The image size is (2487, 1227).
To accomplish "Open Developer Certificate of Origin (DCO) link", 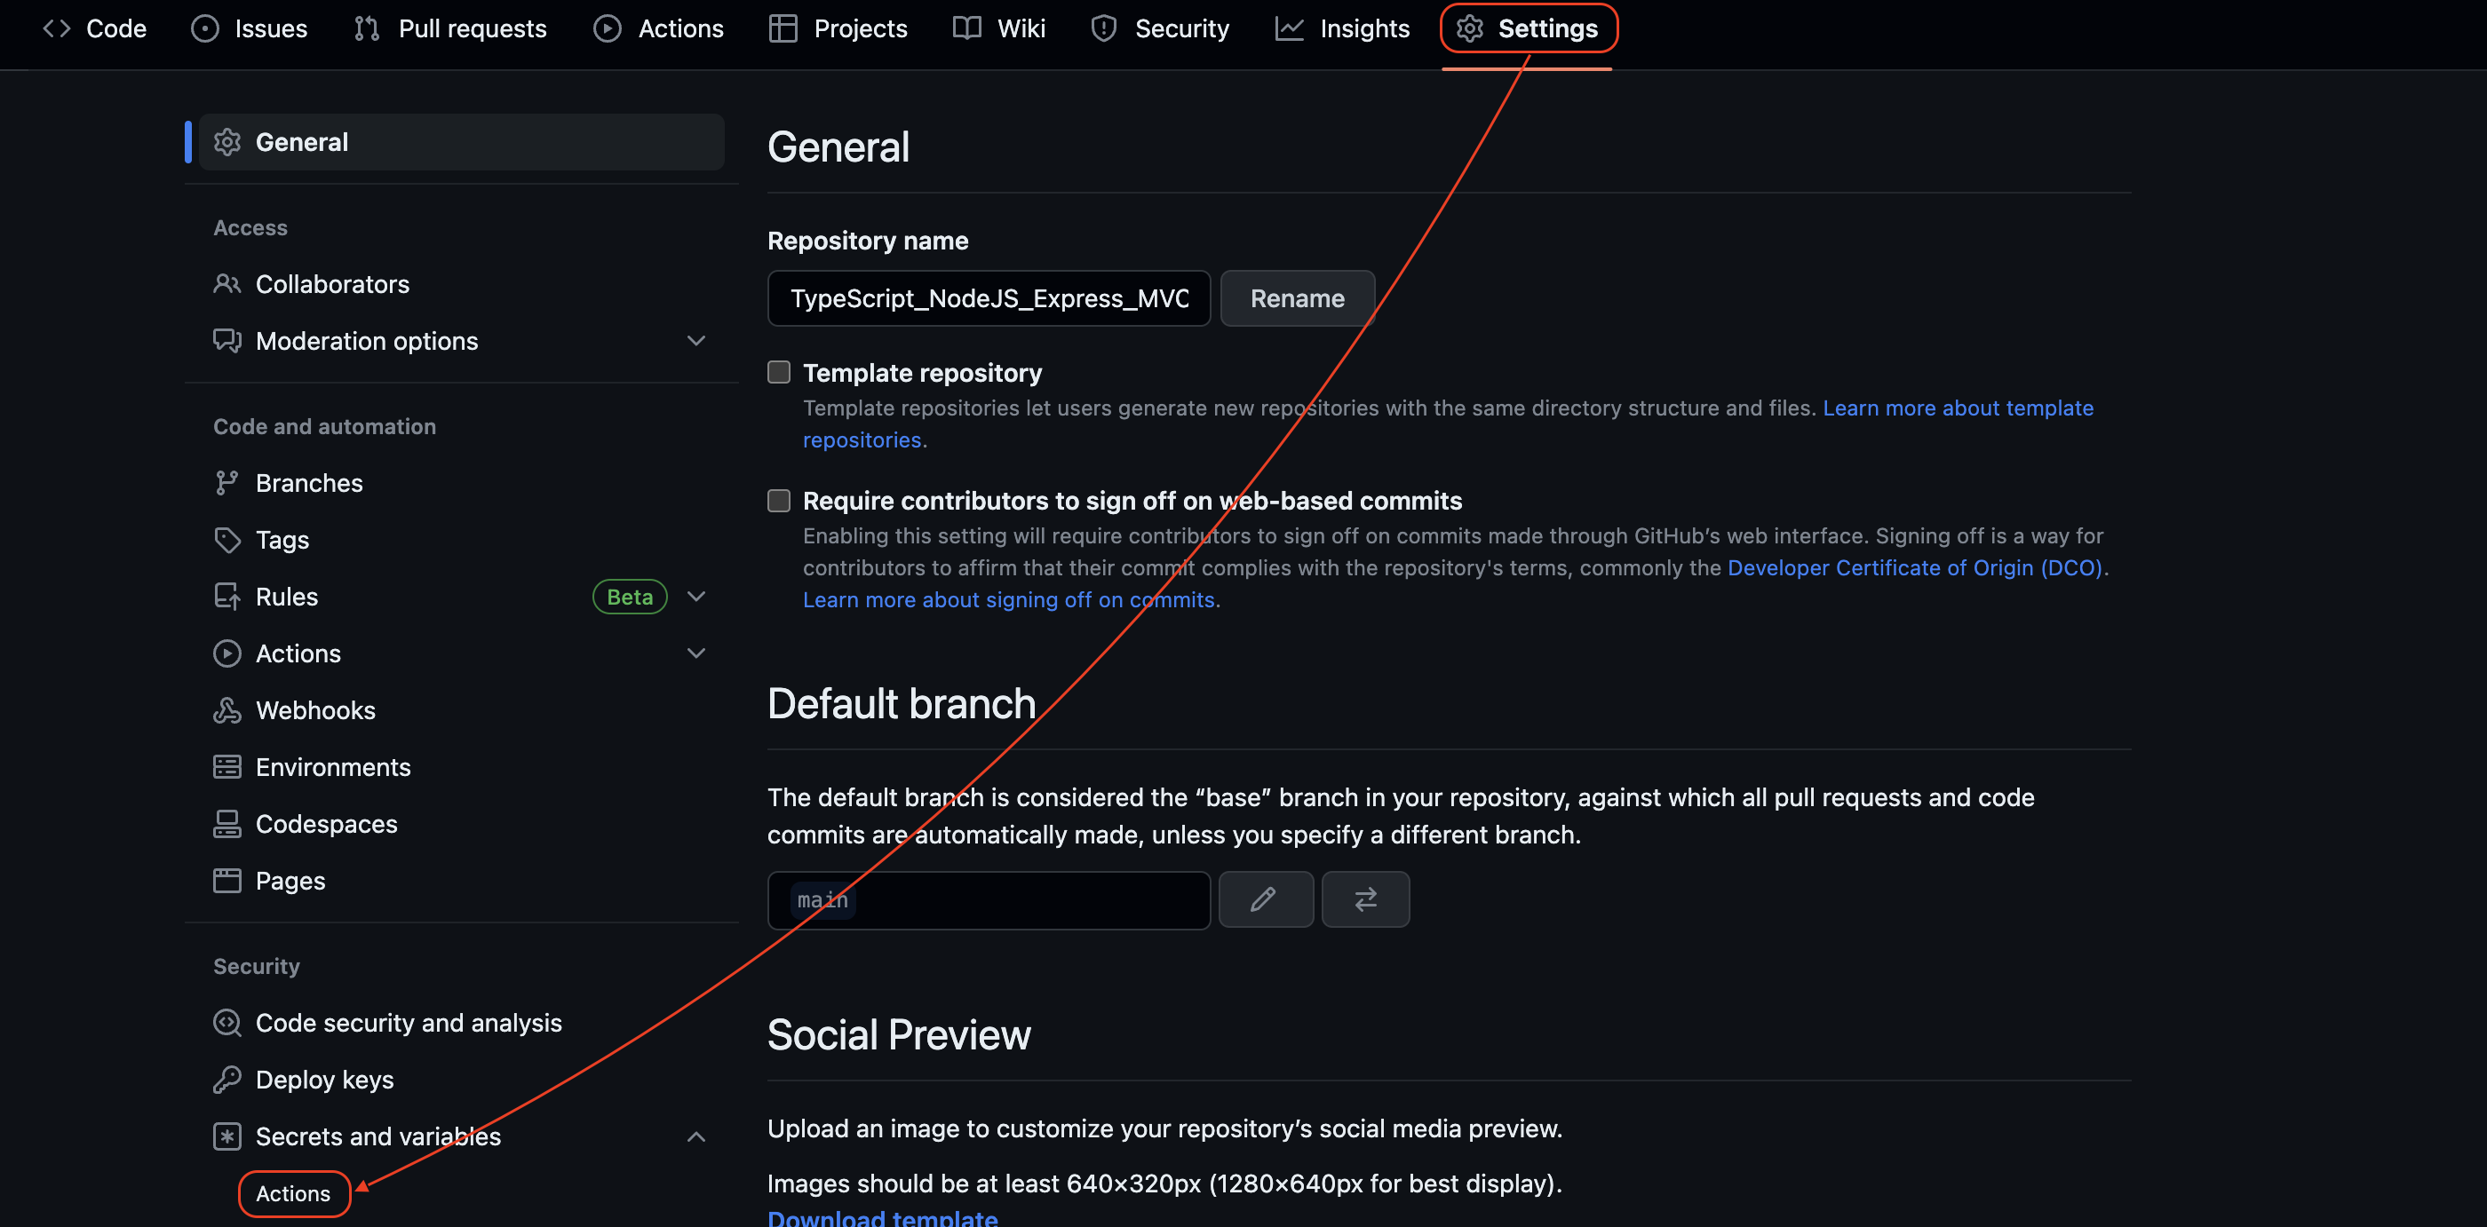I will pos(1913,567).
